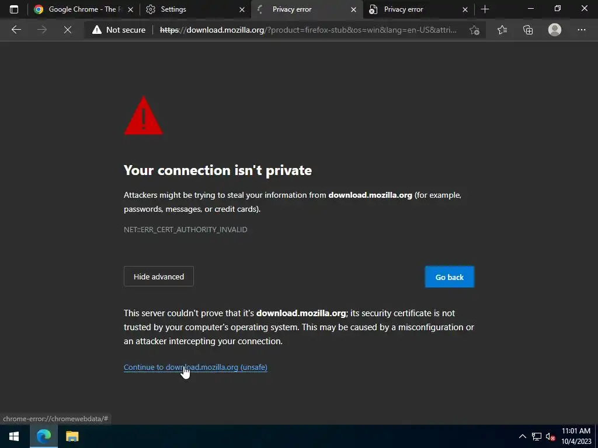Click Microsoft Edge taskbar icon
598x448 pixels.
coord(44,436)
